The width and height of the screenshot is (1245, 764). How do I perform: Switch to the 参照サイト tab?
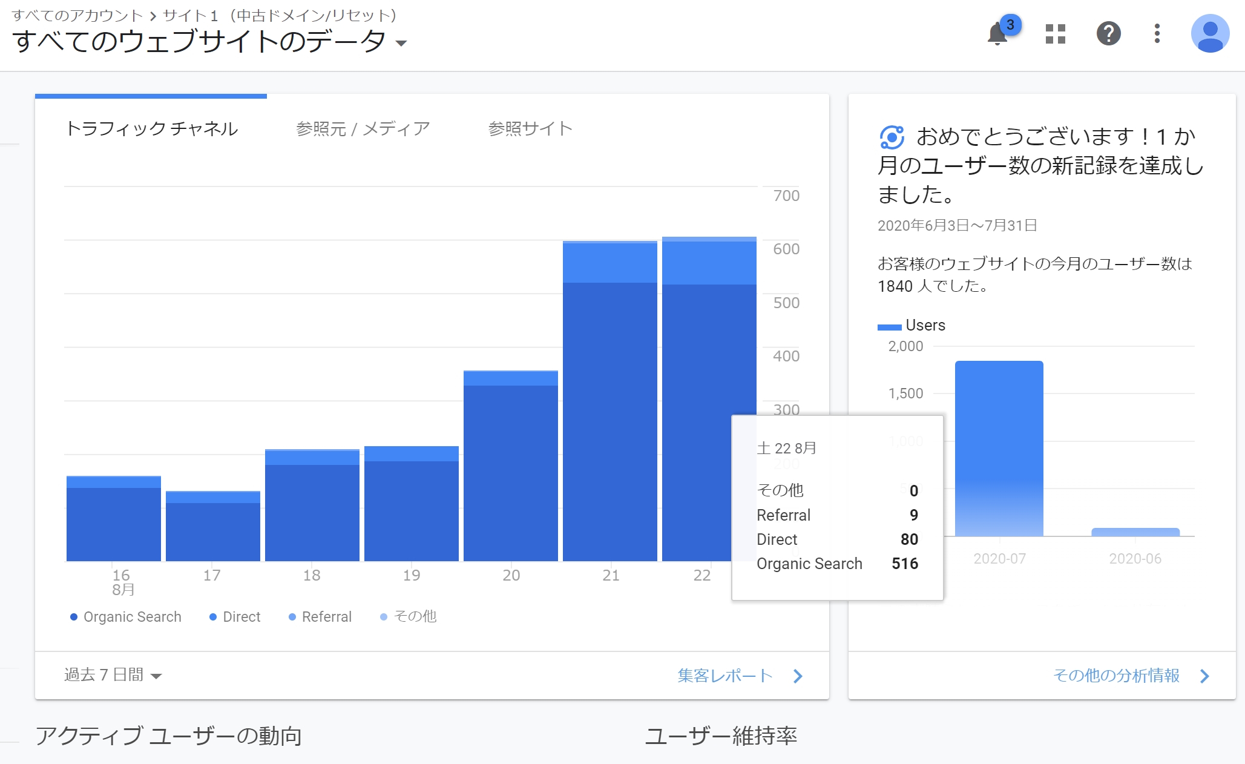[530, 129]
